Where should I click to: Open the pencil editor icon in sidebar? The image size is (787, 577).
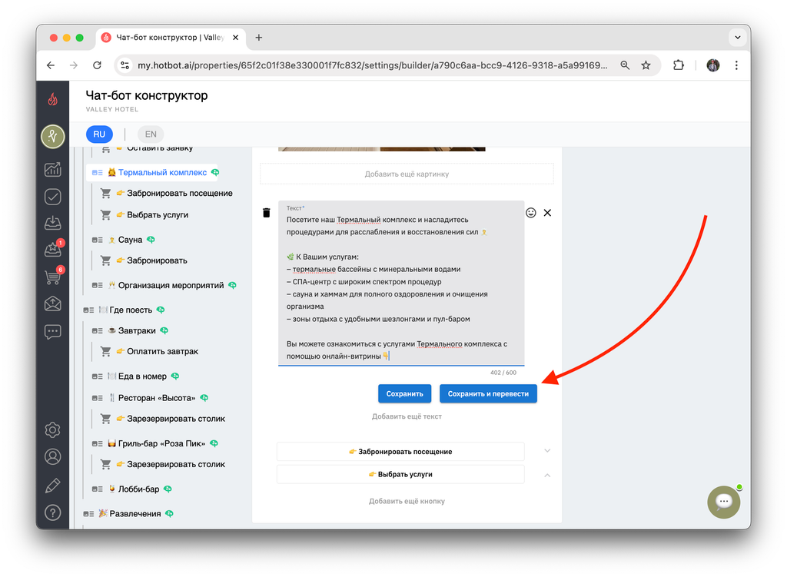pos(53,485)
